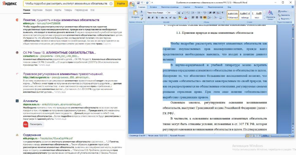Open result 'СК РФ Глава 13. АЛИМЕНТНЫЕ ОБЯЗАТЕЛЬСТВА'

click(60, 53)
